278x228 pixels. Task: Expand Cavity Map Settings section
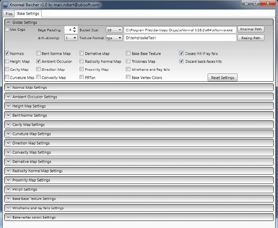(139, 124)
